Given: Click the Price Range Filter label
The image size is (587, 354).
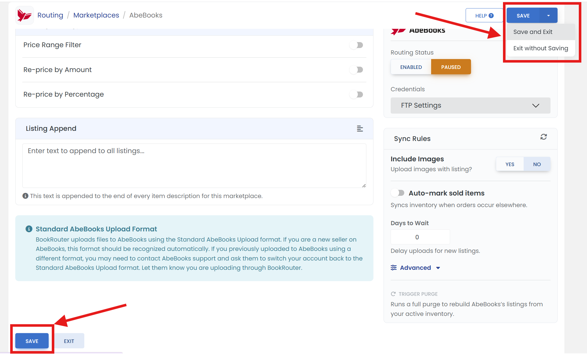Looking at the screenshot, I should (52, 45).
